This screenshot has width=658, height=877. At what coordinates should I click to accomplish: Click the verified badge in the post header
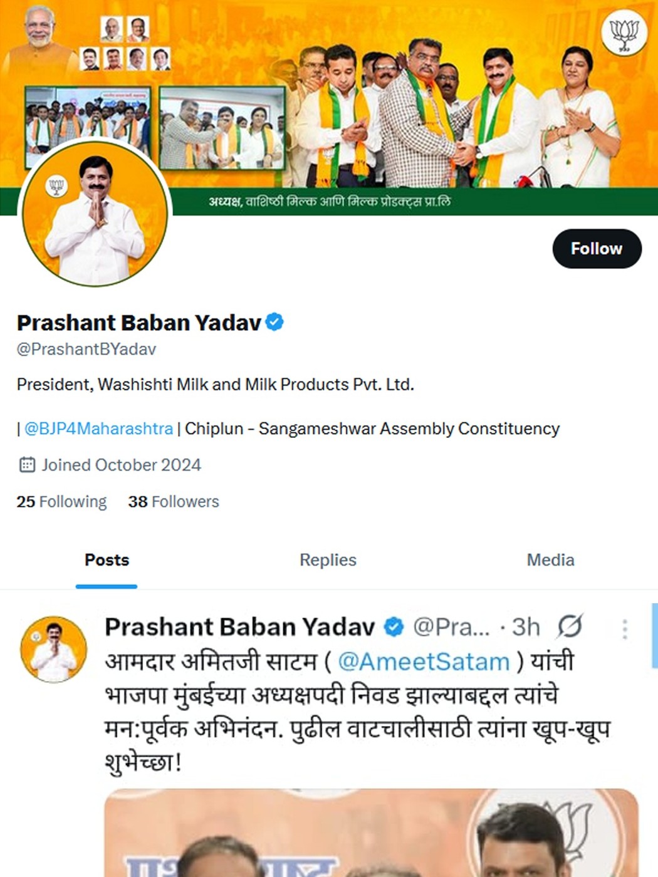[394, 627]
